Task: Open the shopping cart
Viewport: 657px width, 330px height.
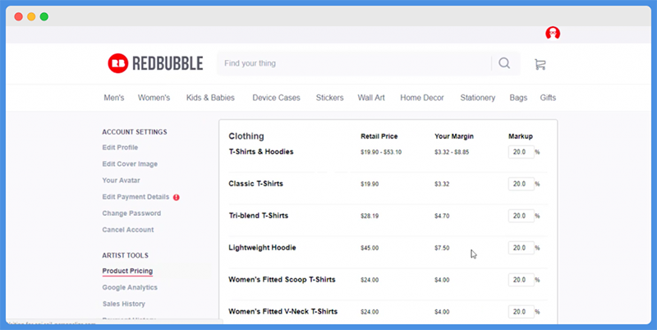Action: [x=540, y=64]
